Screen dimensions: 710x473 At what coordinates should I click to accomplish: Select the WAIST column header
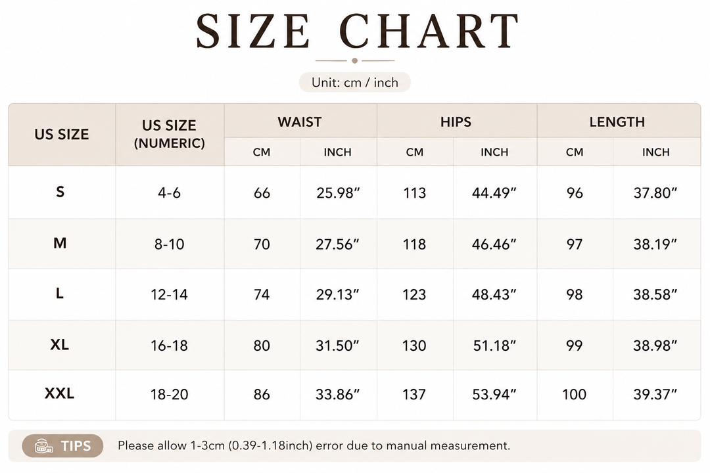pyautogui.click(x=299, y=122)
